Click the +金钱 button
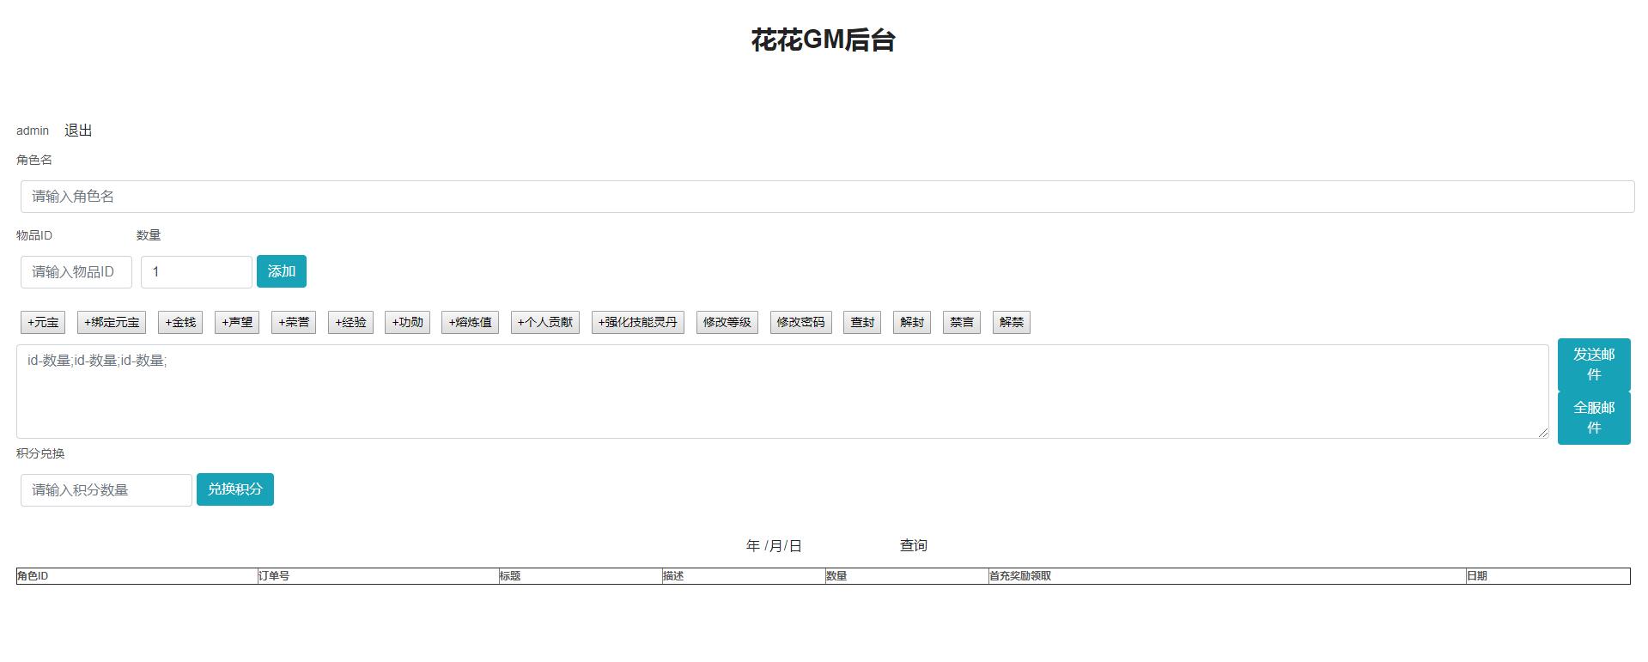 [x=180, y=323]
